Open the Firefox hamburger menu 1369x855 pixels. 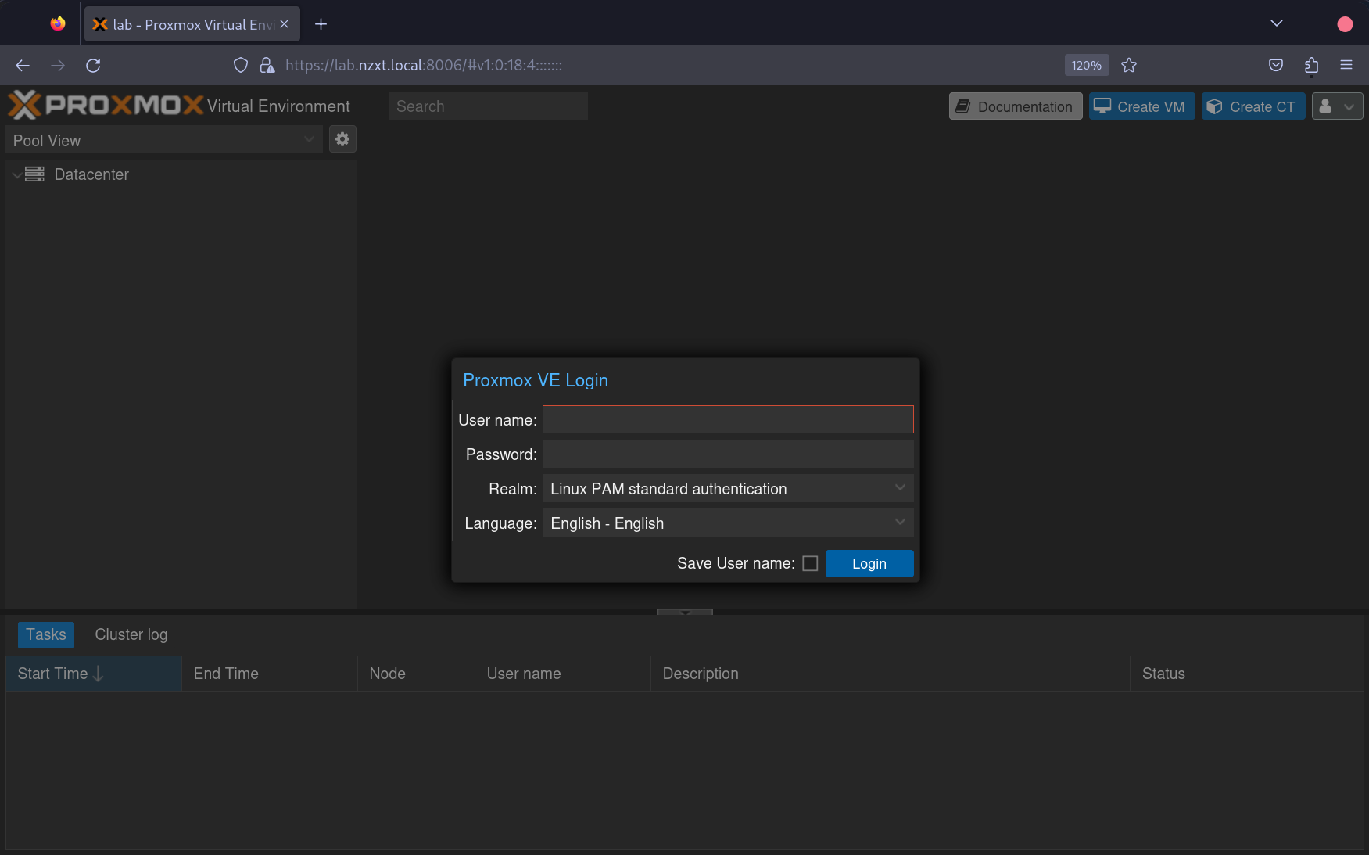pos(1346,66)
